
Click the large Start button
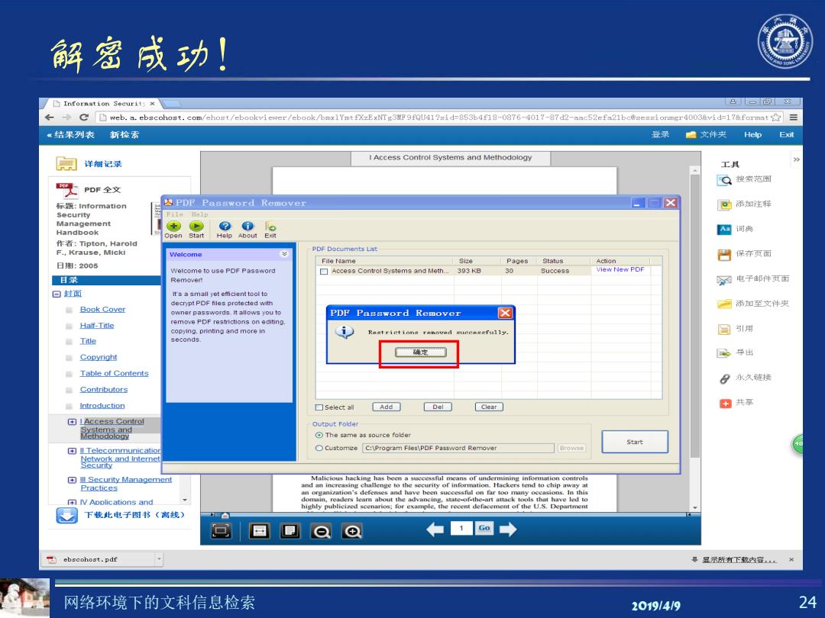[635, 442]
